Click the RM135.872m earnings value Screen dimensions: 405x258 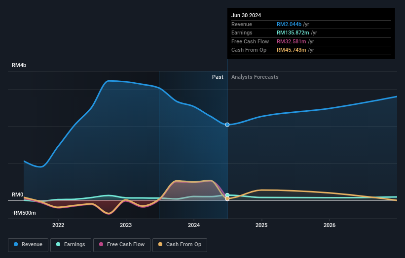293,32
